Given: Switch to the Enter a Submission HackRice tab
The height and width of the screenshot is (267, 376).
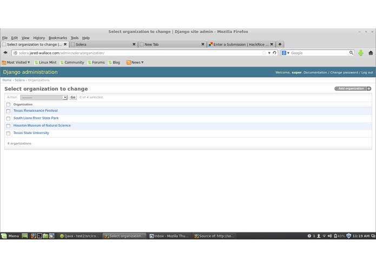Looking at the screenshot, I should (x=241, y=44).
